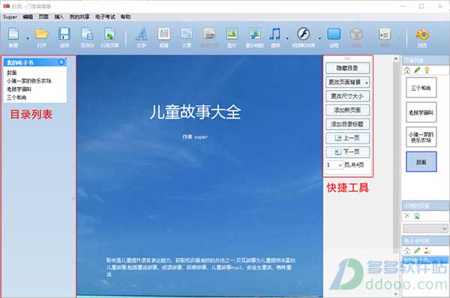
Task: Click the lightbulb icon in page list panel
Action: [x=427, y=70]
